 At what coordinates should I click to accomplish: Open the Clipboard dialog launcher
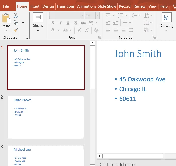(27, 37)
